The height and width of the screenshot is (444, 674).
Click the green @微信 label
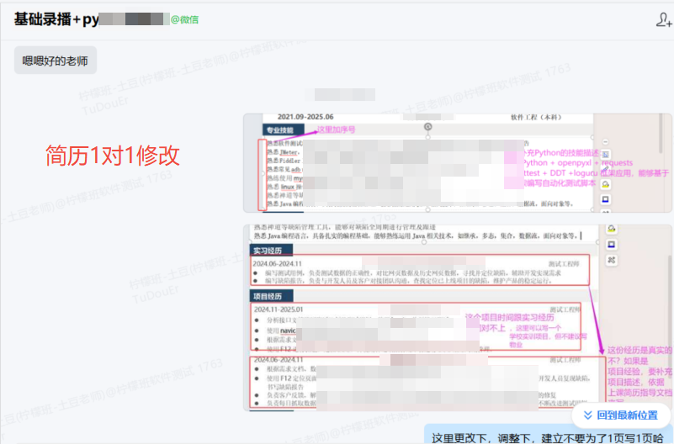(185, 19)
